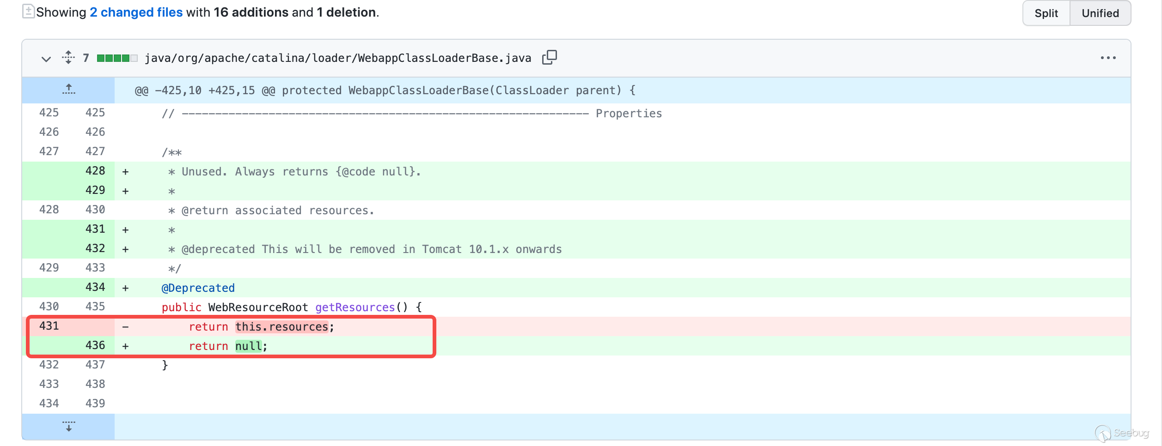Expand hidden lines above the hunk header
This screenshot has height=446, width=1162.
click(x=68, y=90)
